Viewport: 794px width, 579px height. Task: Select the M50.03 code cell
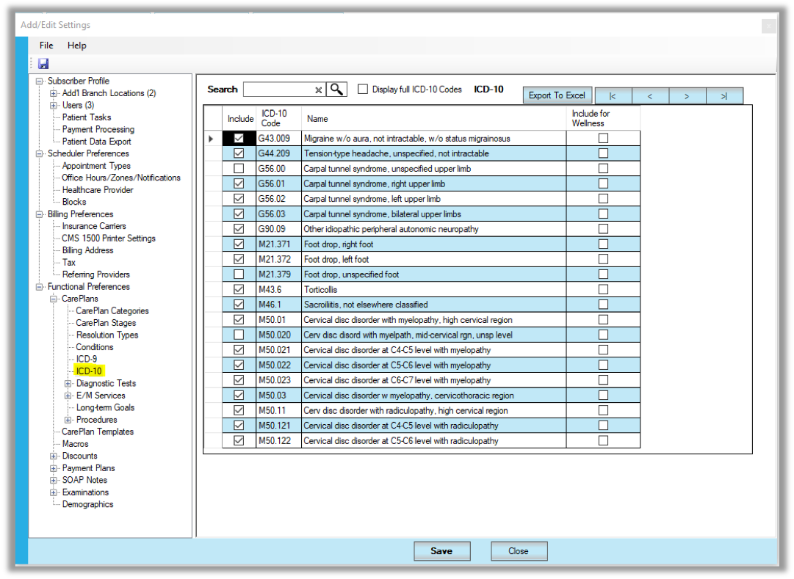point(278,396)
